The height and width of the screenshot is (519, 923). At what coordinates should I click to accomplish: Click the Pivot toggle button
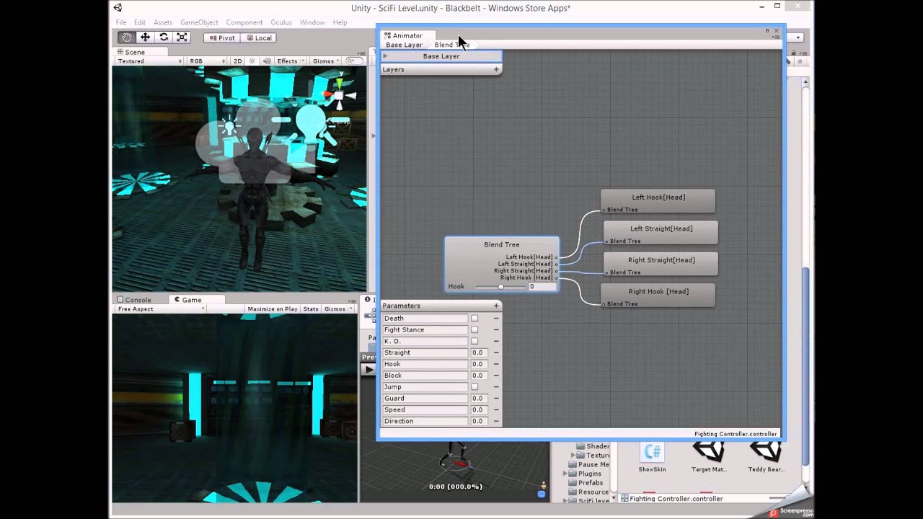pyautogui.click(x=222, y=37)
